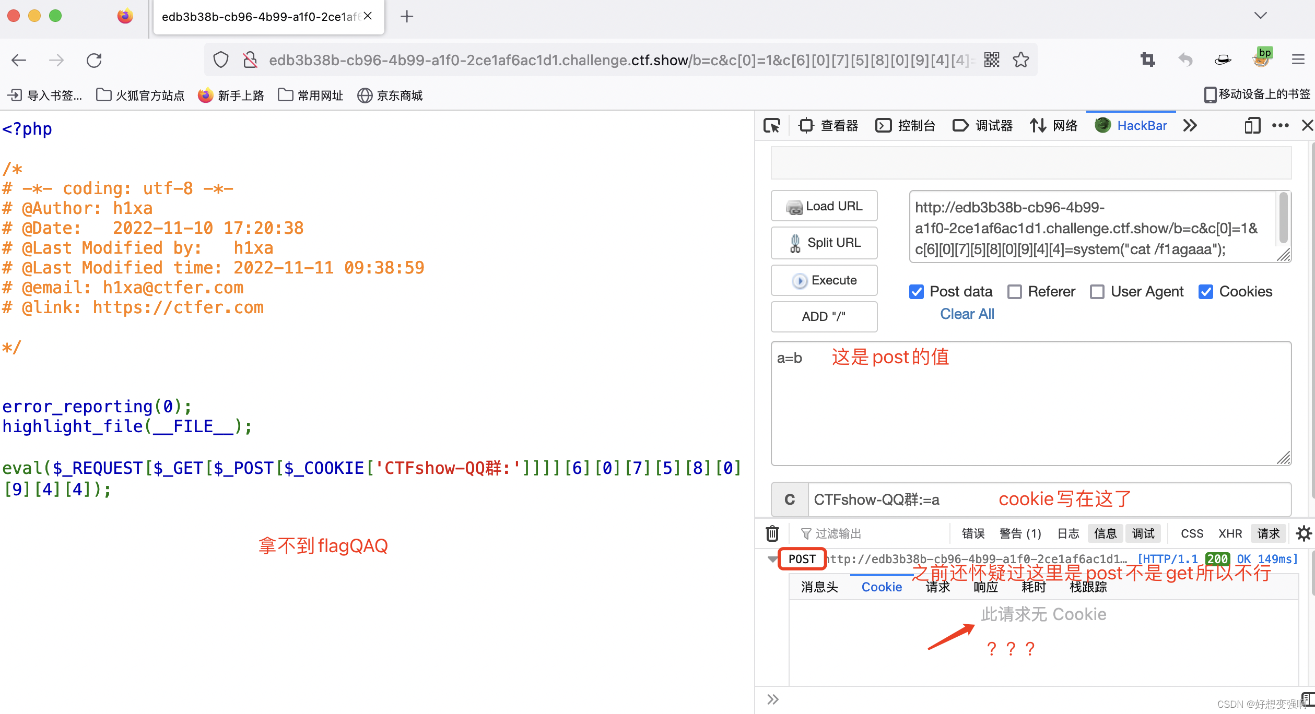
Task: Open a new tab with the plus button
Action: tap(407, 17)
